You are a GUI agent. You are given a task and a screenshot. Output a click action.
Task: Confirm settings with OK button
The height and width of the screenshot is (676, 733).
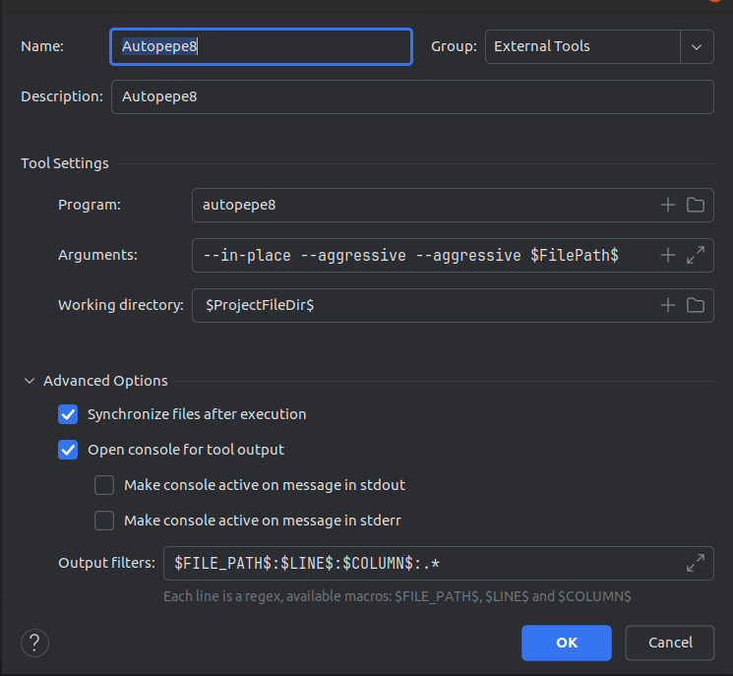[x=567, y=643]
